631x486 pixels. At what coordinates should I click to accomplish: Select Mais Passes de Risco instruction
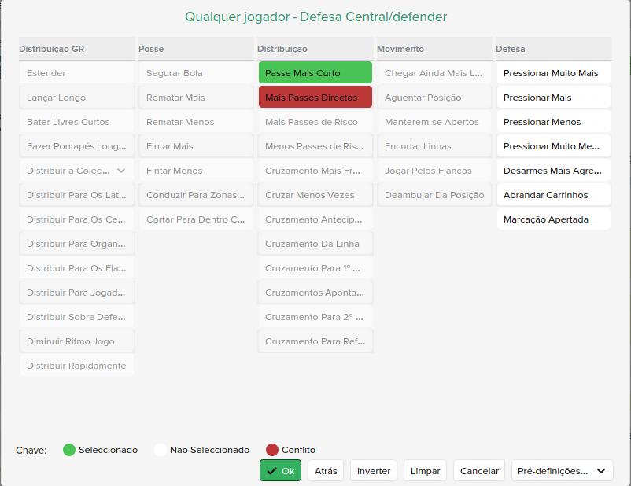315,122
